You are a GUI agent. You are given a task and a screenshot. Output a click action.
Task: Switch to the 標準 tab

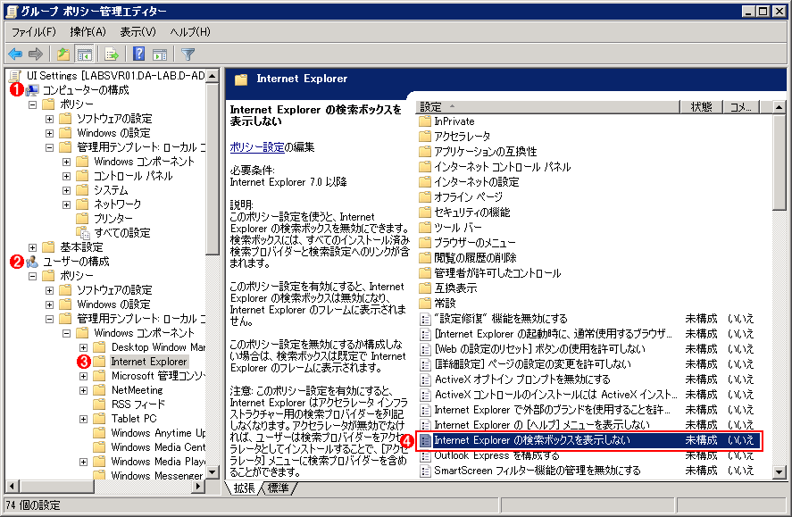click(x=278, y=488)
